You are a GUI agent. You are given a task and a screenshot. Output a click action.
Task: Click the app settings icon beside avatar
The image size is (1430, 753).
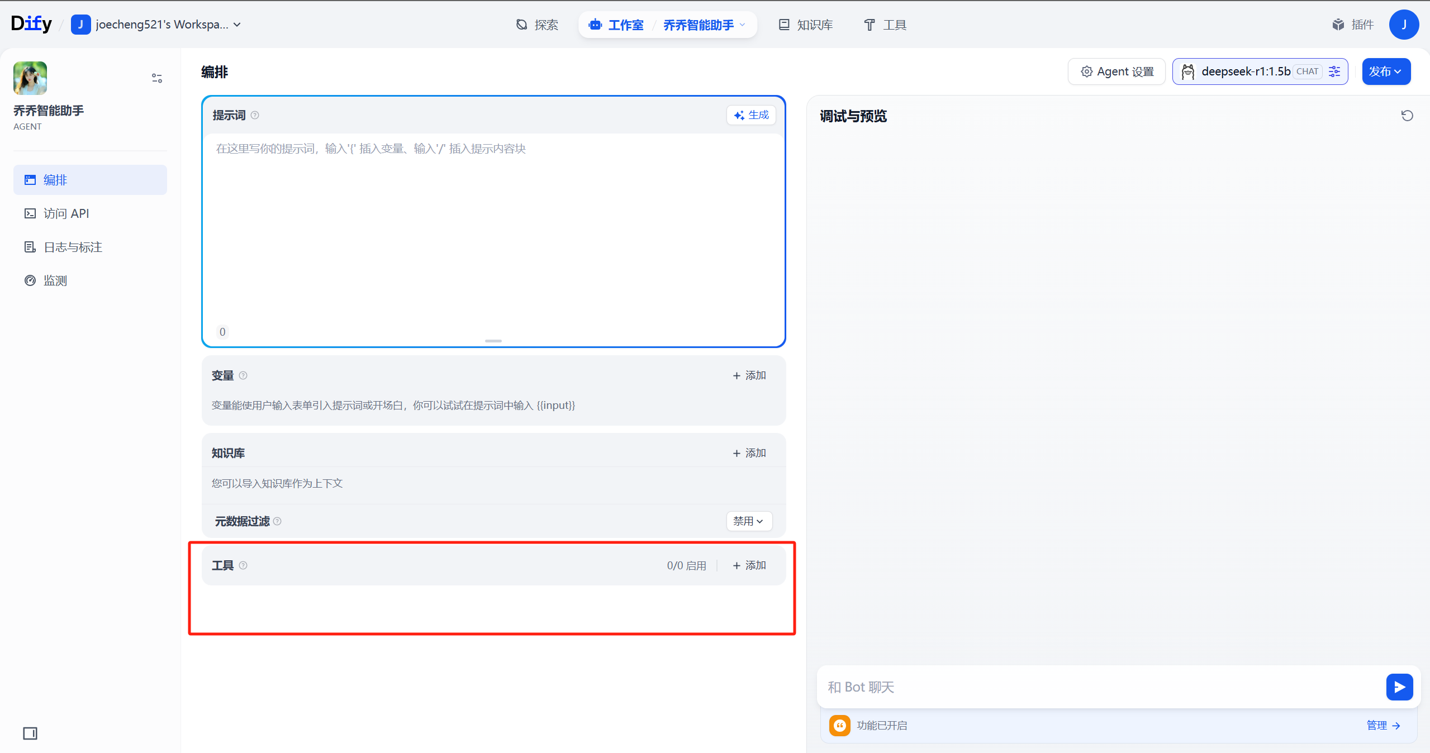[x=157, y=78]
